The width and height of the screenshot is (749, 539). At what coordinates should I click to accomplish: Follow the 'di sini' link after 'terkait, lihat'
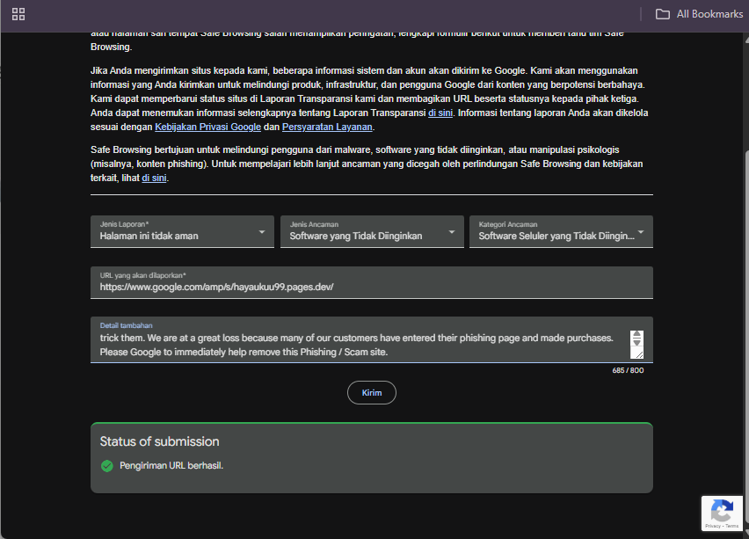(x=155, y=178)
